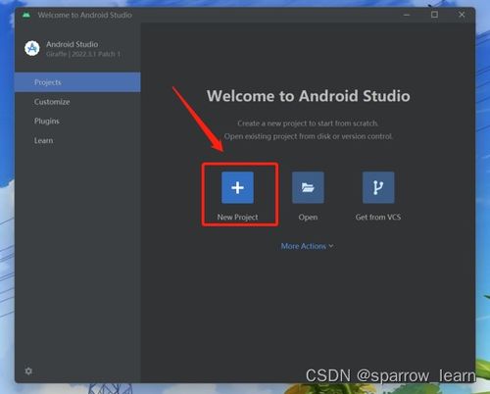Open settings via the gear icon
This screenshot has width=490, height=394.
coord(28,371)
